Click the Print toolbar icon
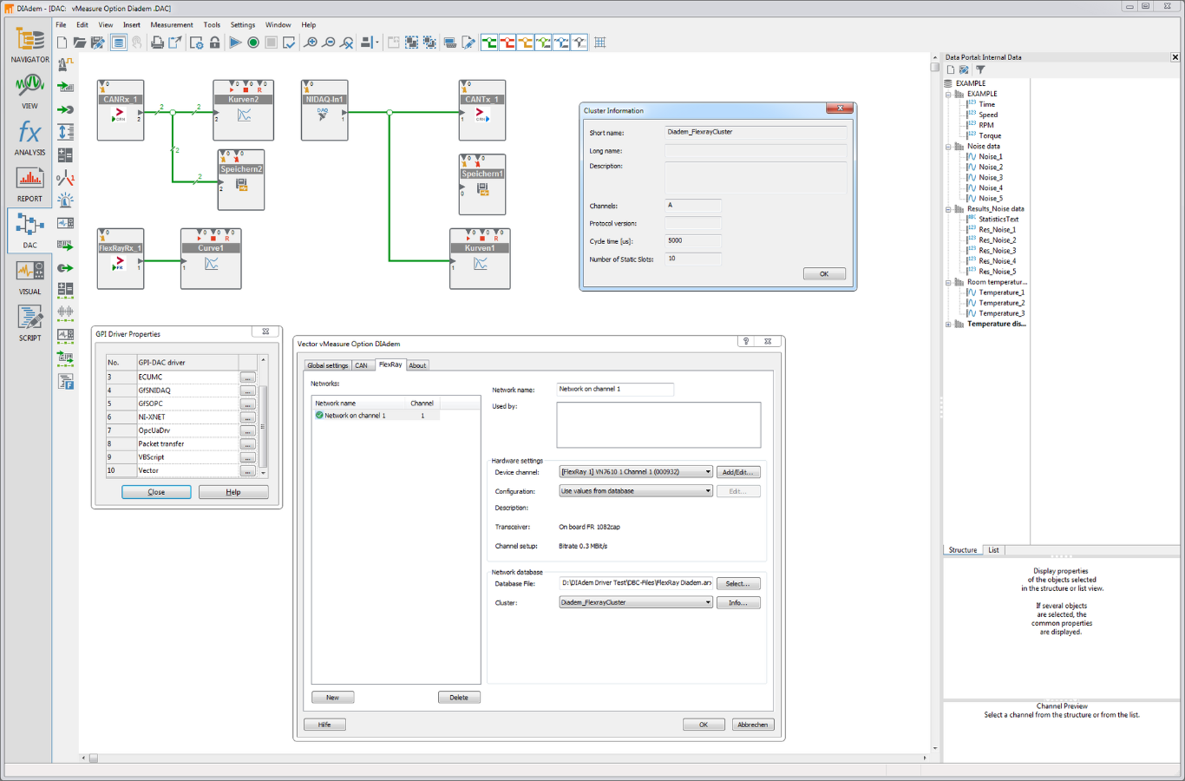 (x=157, y=43)
